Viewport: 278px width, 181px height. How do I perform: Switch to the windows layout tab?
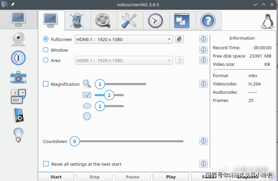click(183, 21)
